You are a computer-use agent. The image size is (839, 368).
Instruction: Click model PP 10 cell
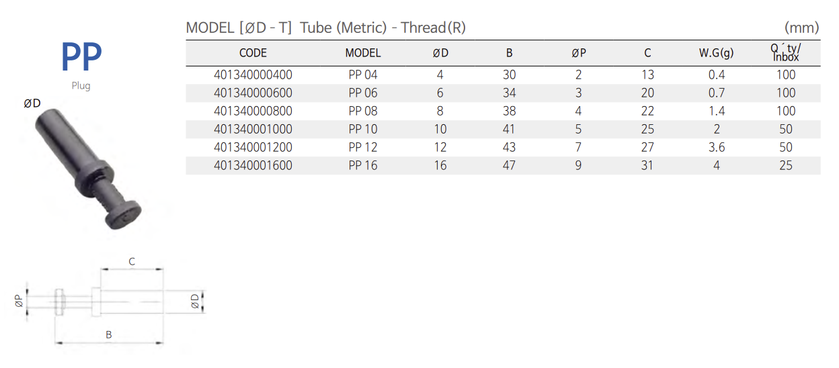363,130
